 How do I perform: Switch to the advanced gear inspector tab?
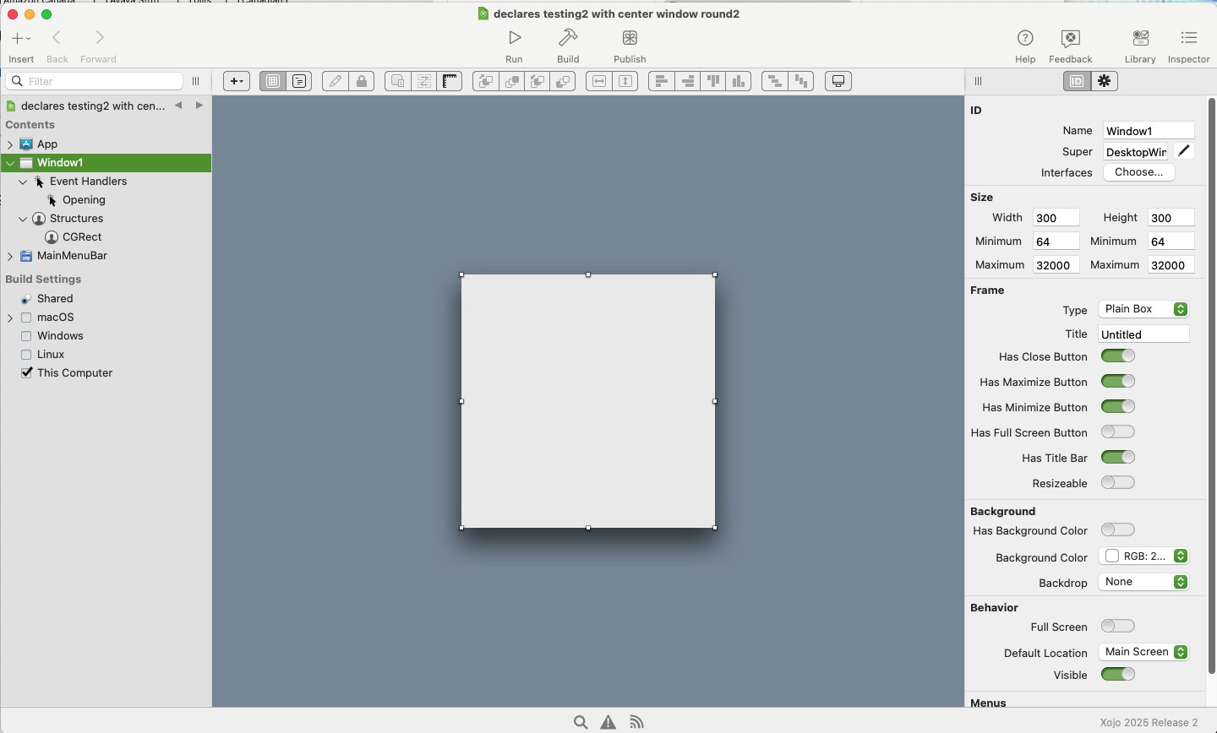[x=1105, y=81]
